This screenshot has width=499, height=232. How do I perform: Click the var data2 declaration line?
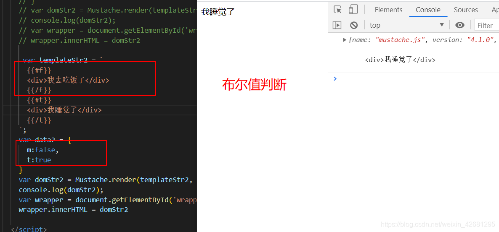[x=45, y=140]
